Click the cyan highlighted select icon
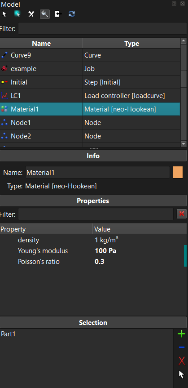 coord(17,14)
